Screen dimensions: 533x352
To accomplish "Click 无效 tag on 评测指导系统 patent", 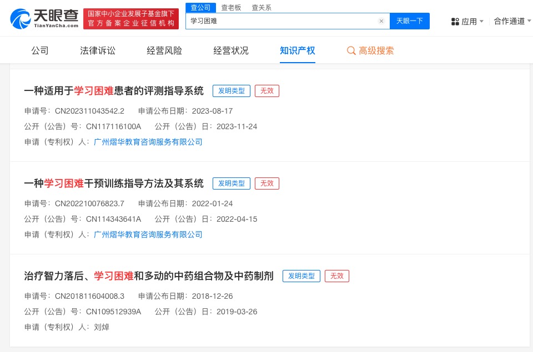I will [267, 91].
